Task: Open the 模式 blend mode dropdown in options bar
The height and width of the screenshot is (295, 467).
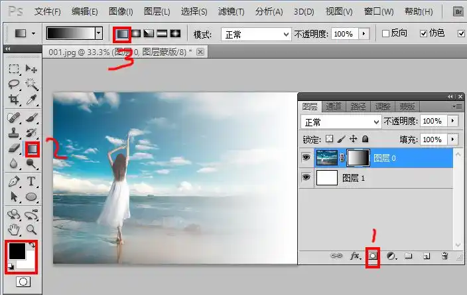Action: (255, 34)
